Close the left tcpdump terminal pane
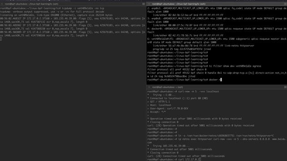Image resolution: width=287 pixels, height=161 pixels. click(x=2, y=4)
